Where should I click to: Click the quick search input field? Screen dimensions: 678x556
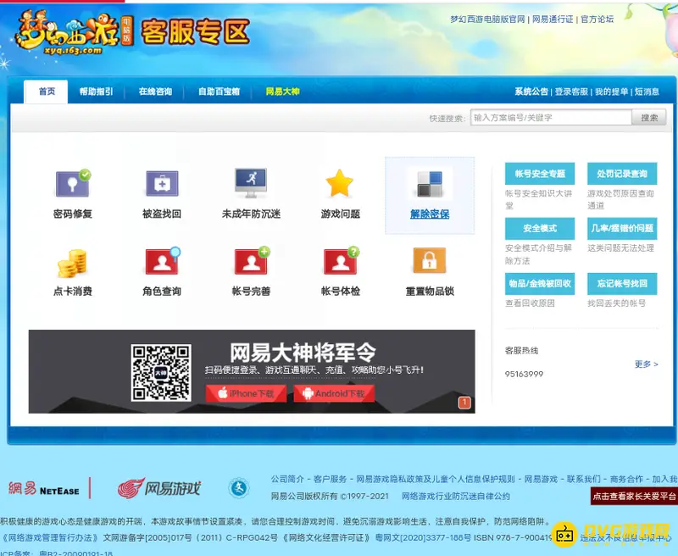pyautogui.click(x=551, y=118)
